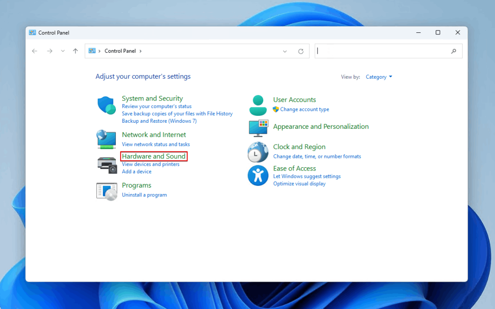
Task: Click the Hardware and Sound printer icon
Action: [107, 164]
